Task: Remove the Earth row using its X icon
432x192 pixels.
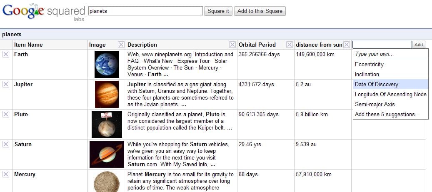Action: tap(6, 54)
